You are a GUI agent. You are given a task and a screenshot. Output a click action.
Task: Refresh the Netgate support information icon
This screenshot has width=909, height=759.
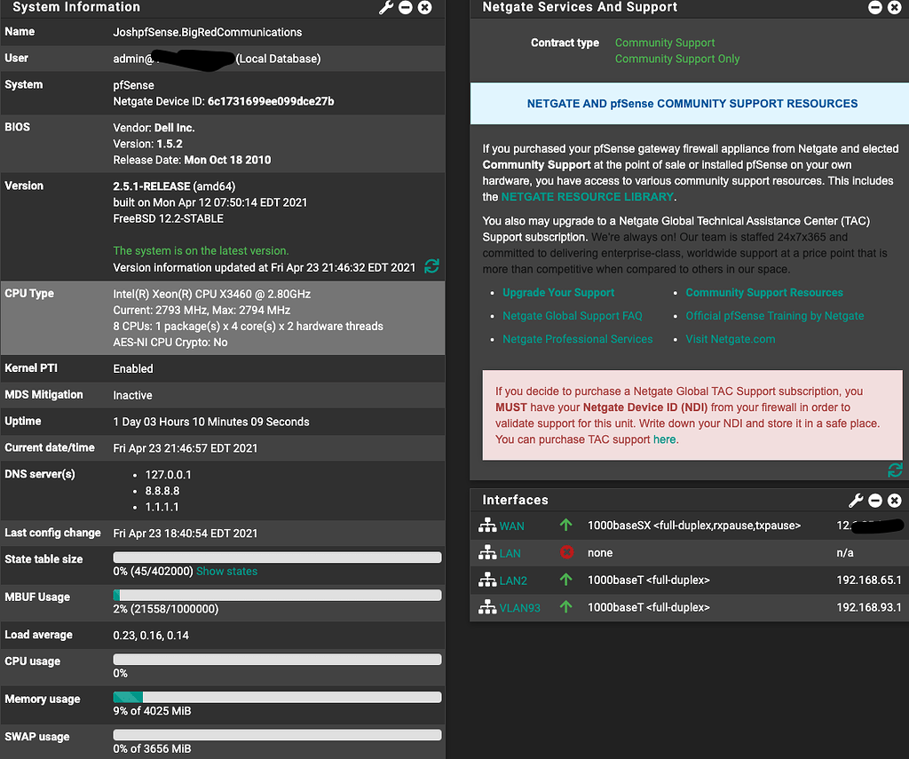(895, 470)
